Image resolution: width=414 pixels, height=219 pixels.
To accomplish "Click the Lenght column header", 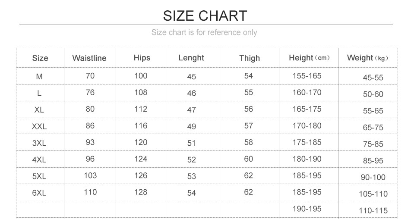I will [191, 58].
